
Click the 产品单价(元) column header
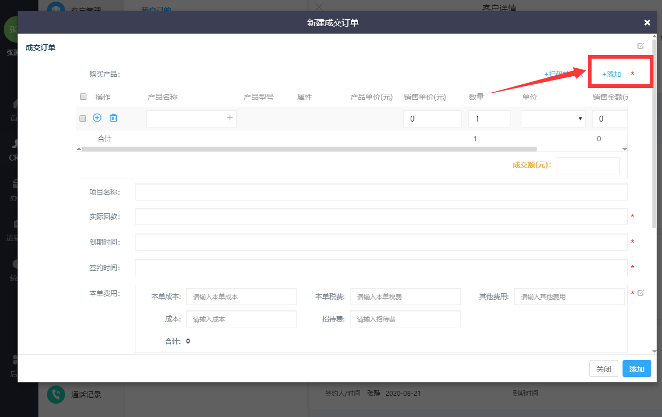(x=372, y=97)
